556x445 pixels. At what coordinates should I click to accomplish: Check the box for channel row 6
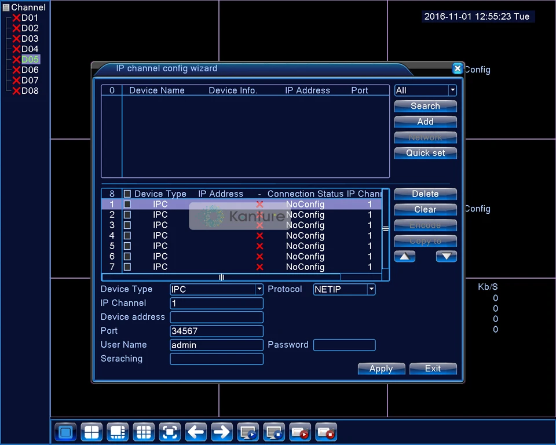(x=127, y=256)
